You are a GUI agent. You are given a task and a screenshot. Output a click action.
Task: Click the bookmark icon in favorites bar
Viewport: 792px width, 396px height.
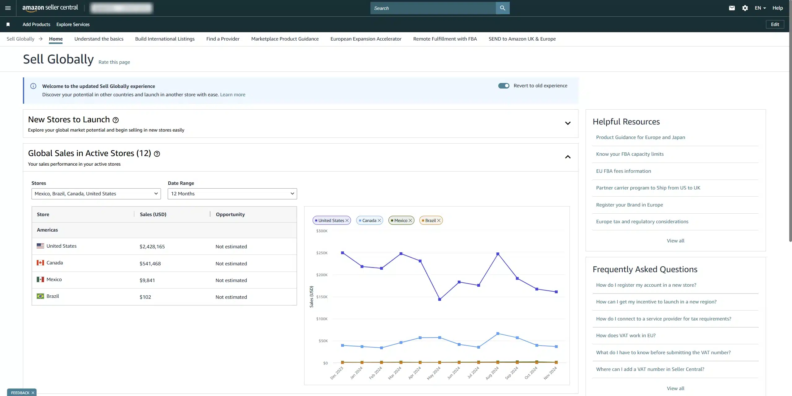[x=8, y=24]
